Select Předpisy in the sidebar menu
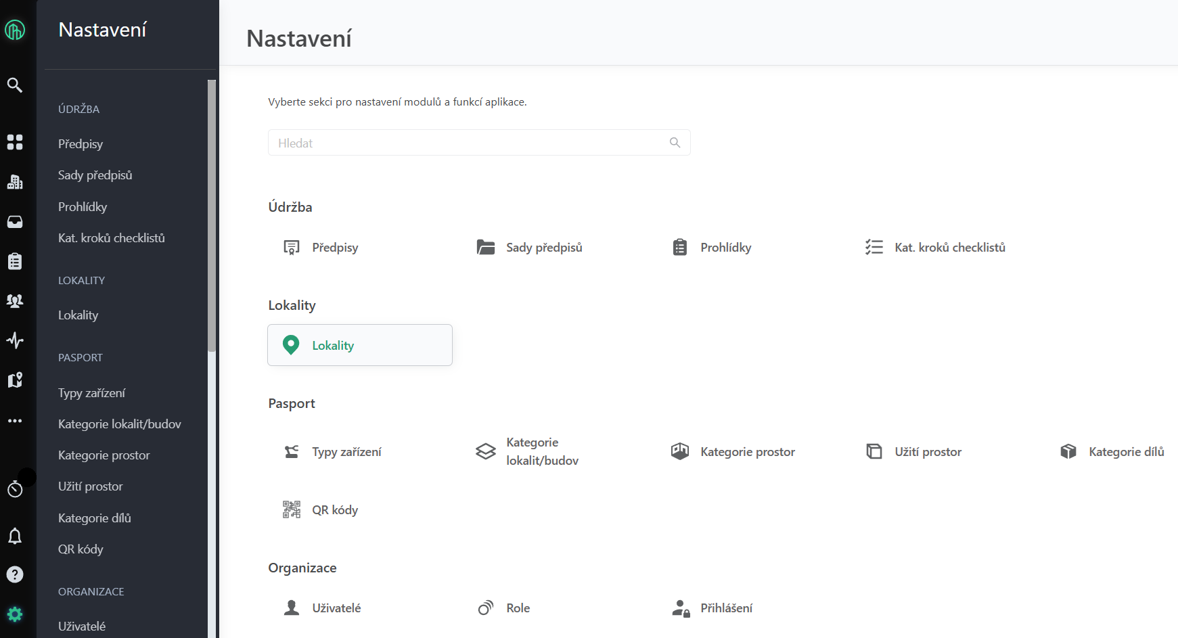 coord(81,144)
